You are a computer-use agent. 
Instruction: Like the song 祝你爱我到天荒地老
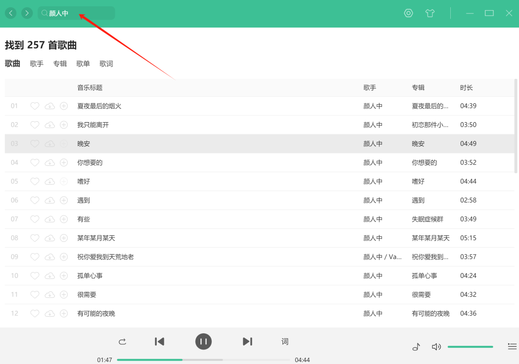tap(35, 257)
